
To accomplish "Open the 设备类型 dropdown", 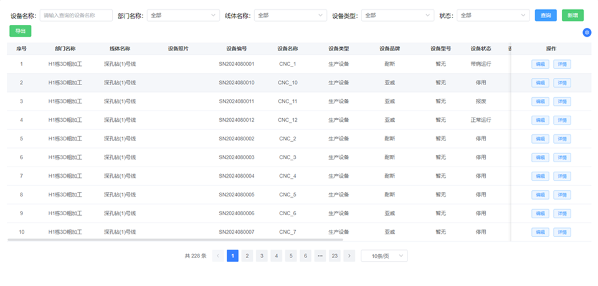I will coord(398,16).
